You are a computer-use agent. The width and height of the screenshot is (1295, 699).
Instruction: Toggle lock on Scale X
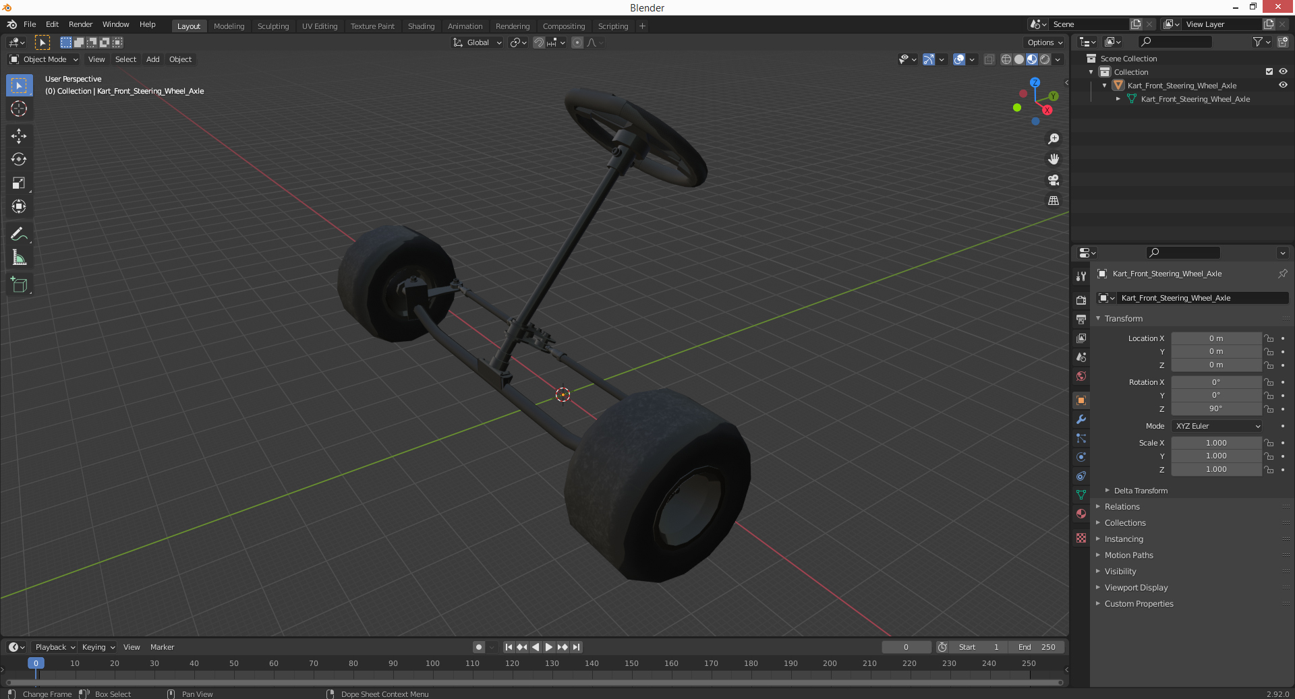[1269, 443]
